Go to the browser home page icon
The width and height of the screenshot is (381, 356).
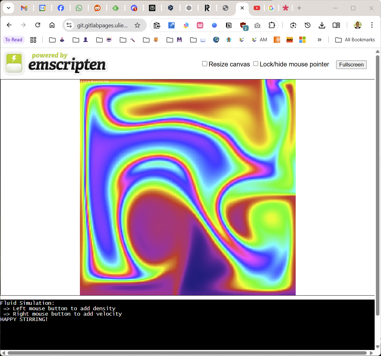coord(52,25)
